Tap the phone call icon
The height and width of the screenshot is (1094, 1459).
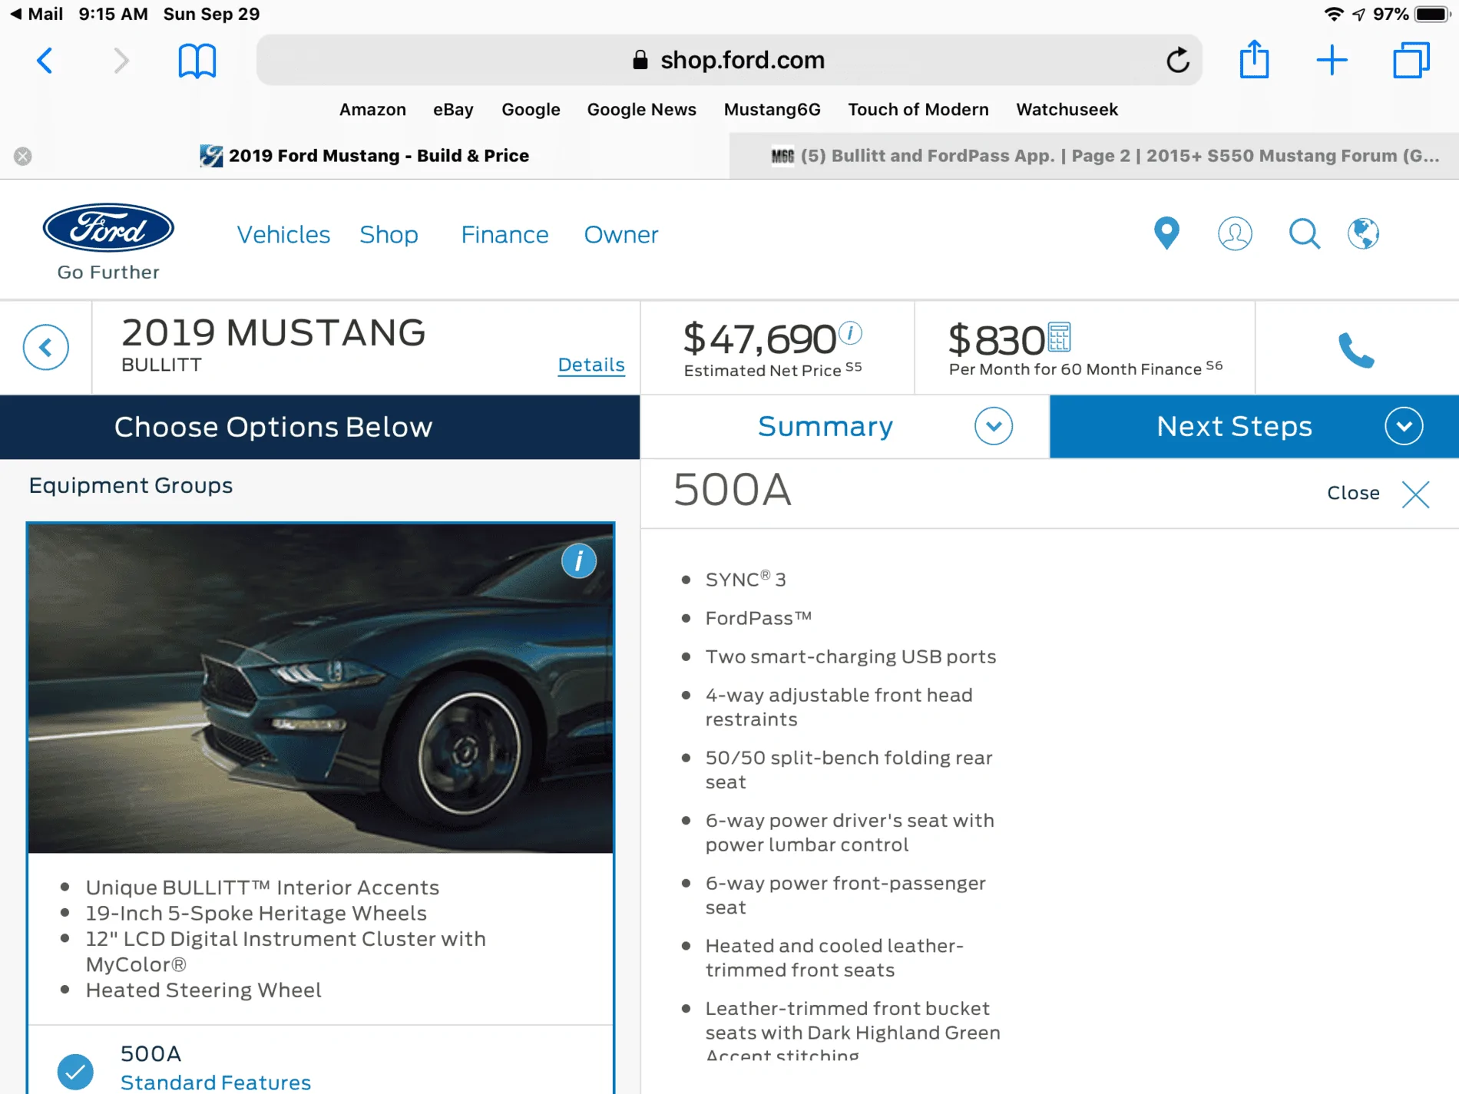(x=1357, y=350)
